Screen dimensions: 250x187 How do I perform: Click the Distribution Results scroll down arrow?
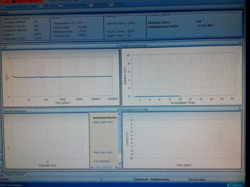click(119, 164)
